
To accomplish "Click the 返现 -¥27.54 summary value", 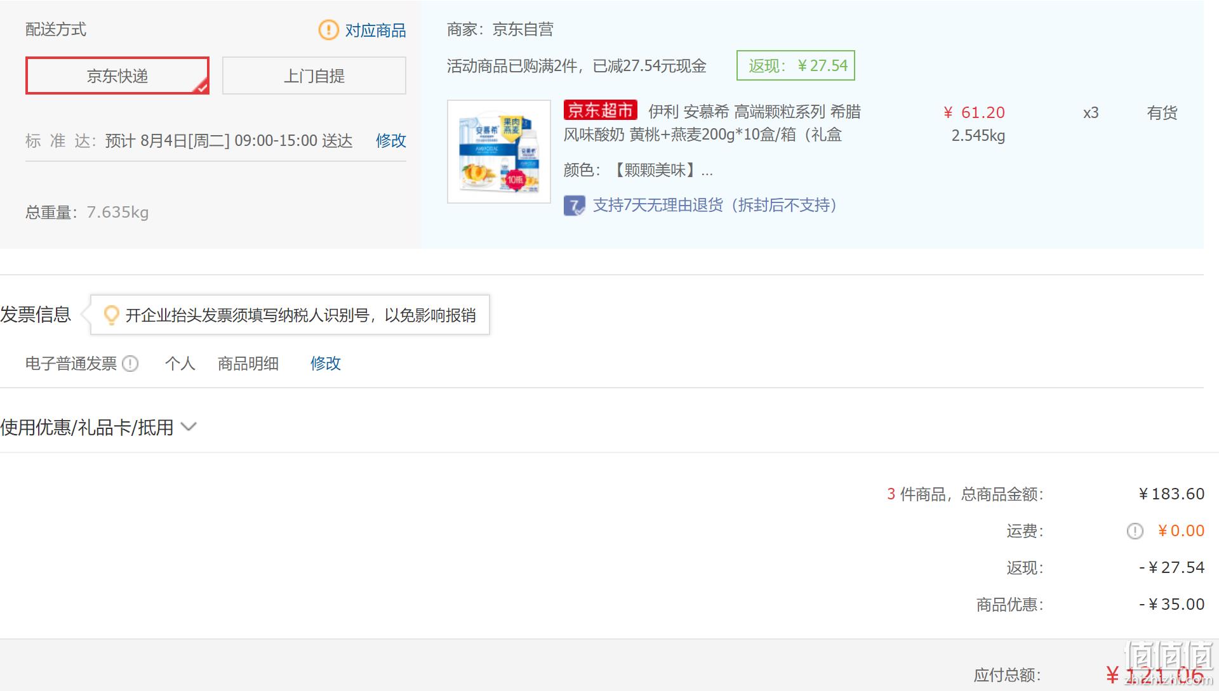I will tap(1171, 567).
